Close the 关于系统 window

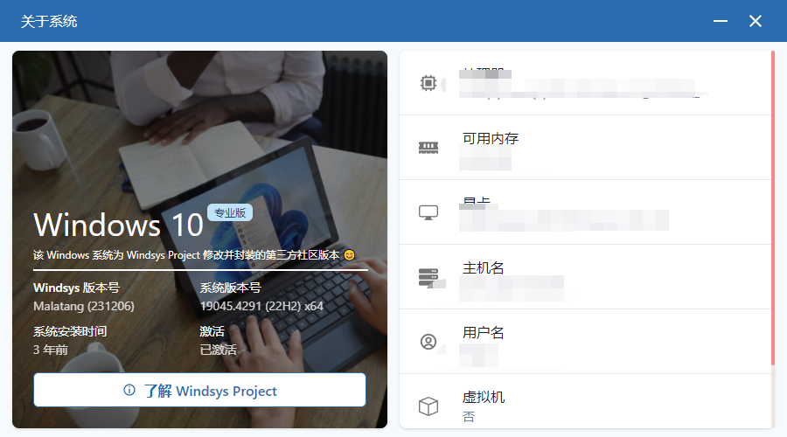pyautogui.click(x=756, y=21)
